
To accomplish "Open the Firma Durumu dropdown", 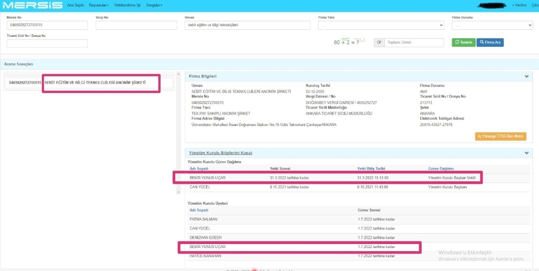I will (492, 25).
